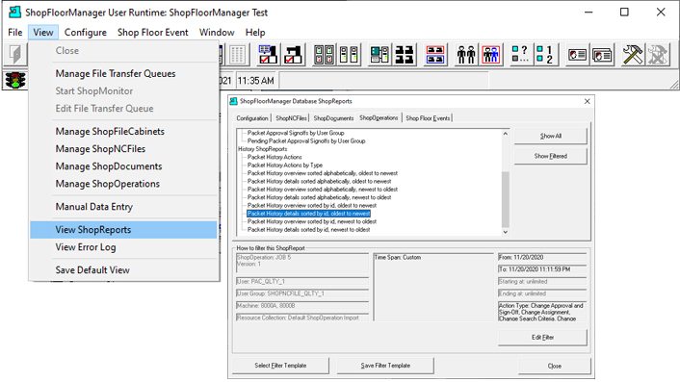Click the blue monitor with red checkmark icon
Screen dimensions: 680x382
click(268, 55)
